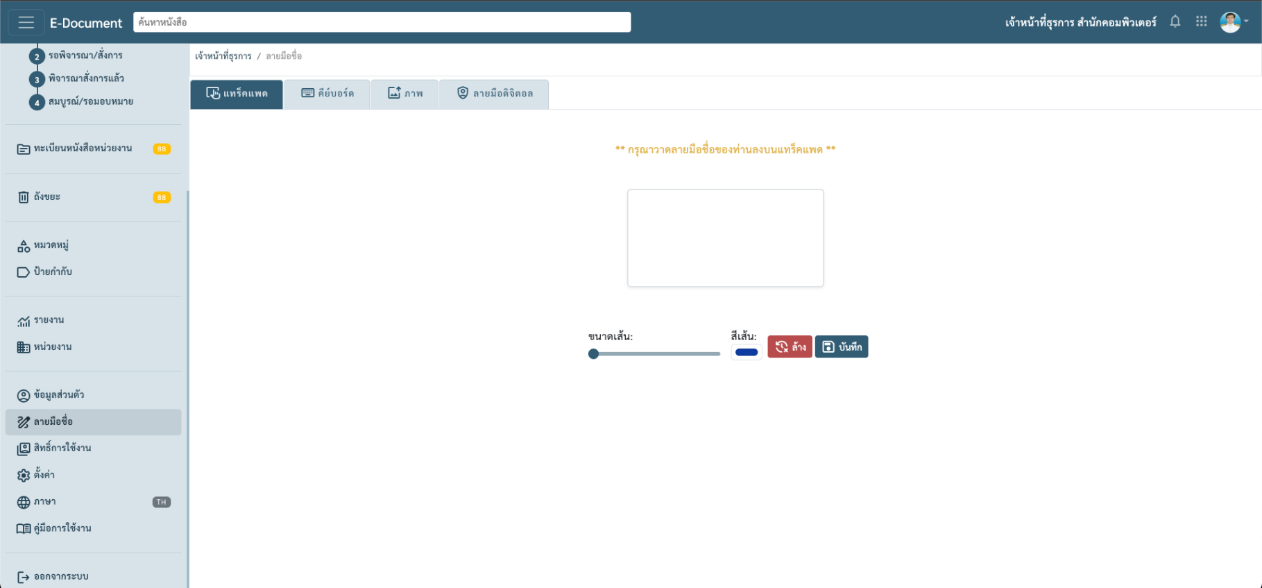Save signature with the บันทึก button

pos(842,346)
